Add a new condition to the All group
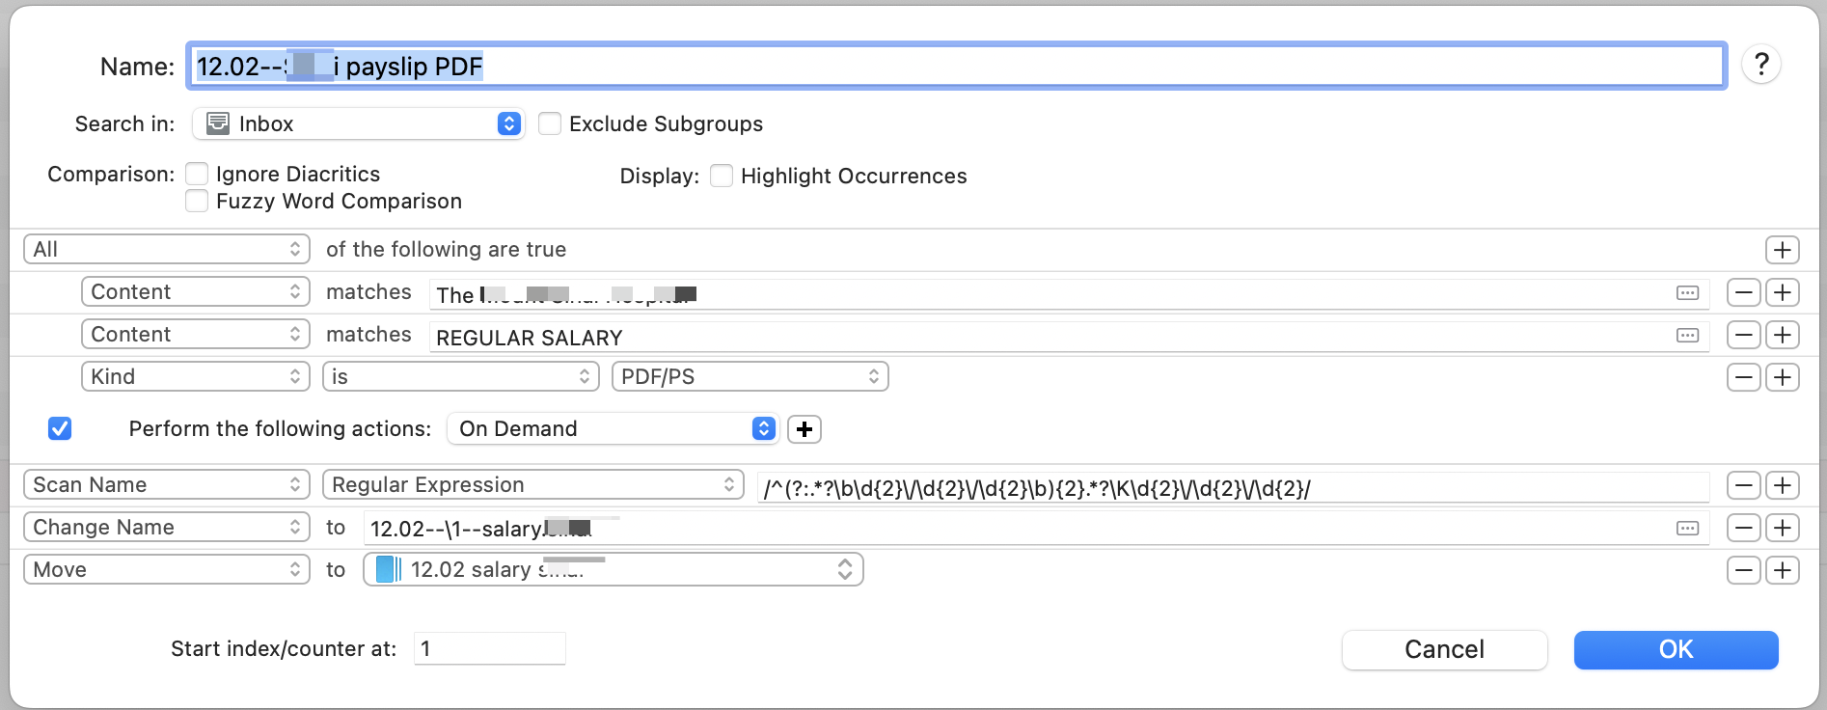 [1782, 250]
